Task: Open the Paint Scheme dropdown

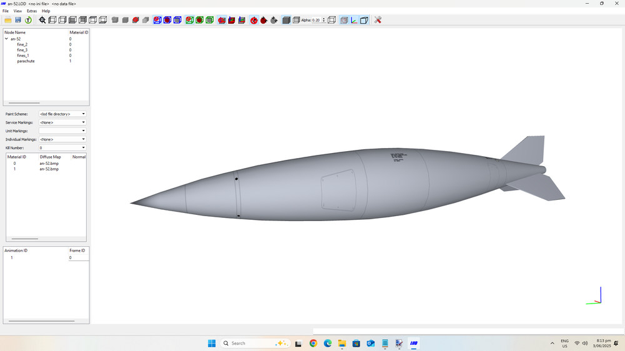Action: pyautogui.click(x=62, y=114)
